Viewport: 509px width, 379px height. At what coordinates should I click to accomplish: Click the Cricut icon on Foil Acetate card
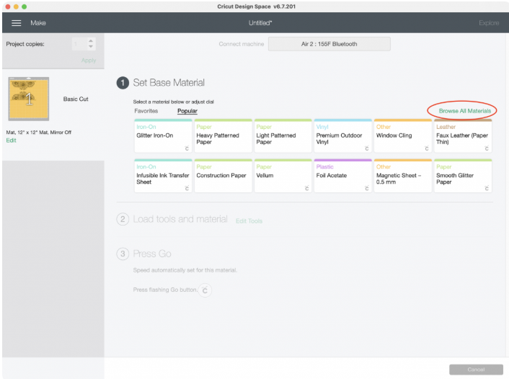[366, 189]
